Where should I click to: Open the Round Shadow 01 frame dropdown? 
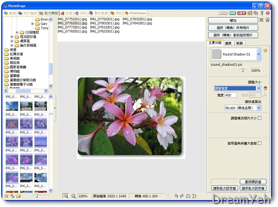(258, 54)
